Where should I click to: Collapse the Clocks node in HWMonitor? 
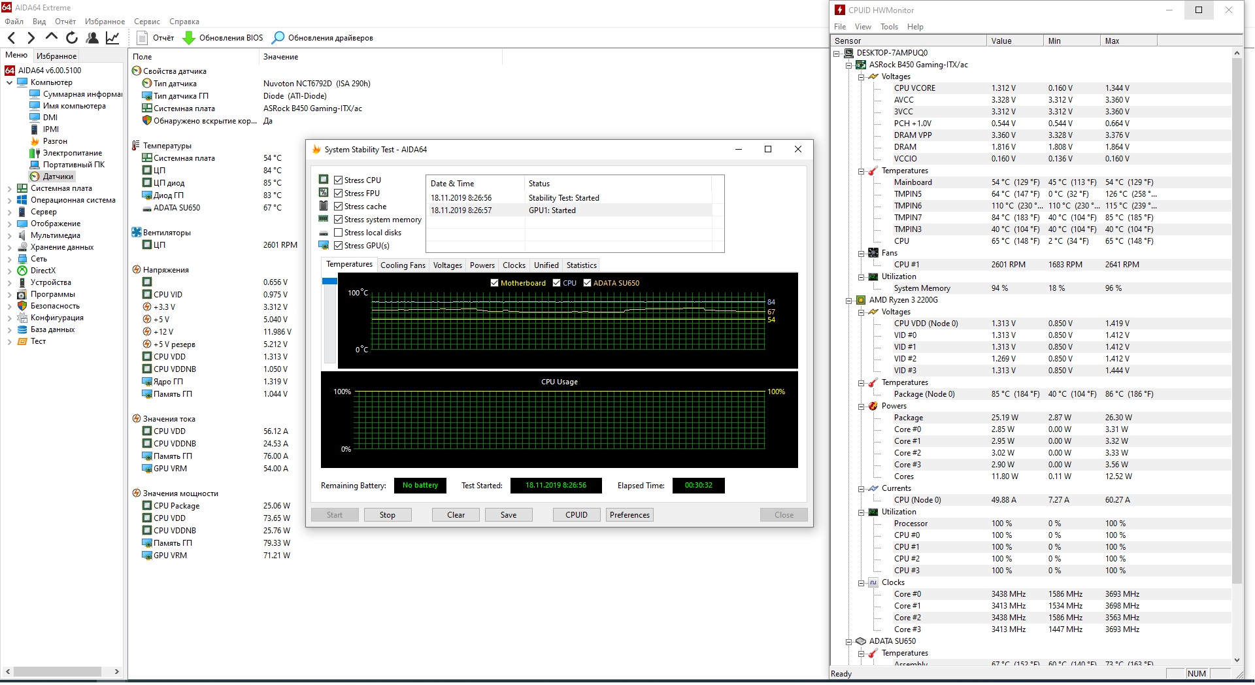tap(862, 583)
